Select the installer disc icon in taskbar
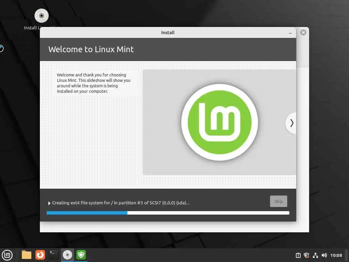 click(67, 255)
